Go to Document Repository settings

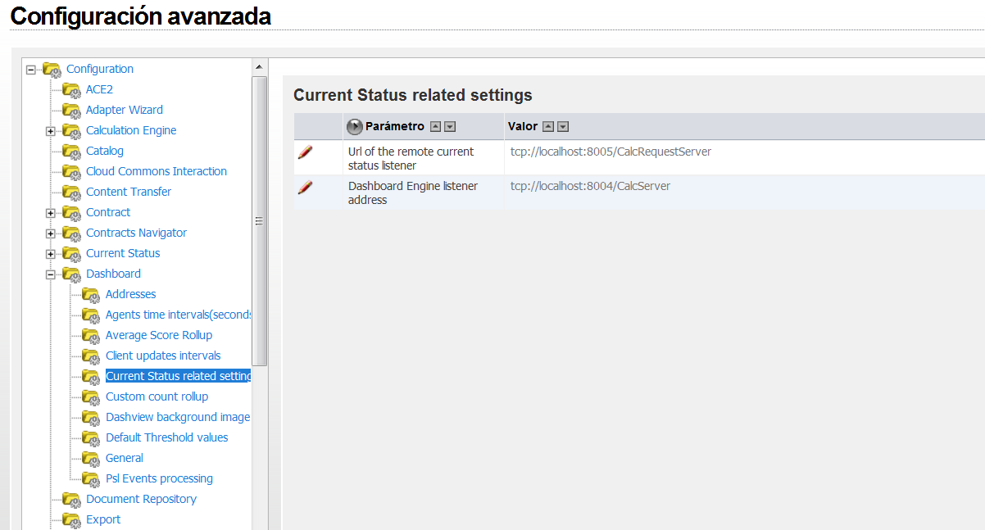[x=141, y=499]
